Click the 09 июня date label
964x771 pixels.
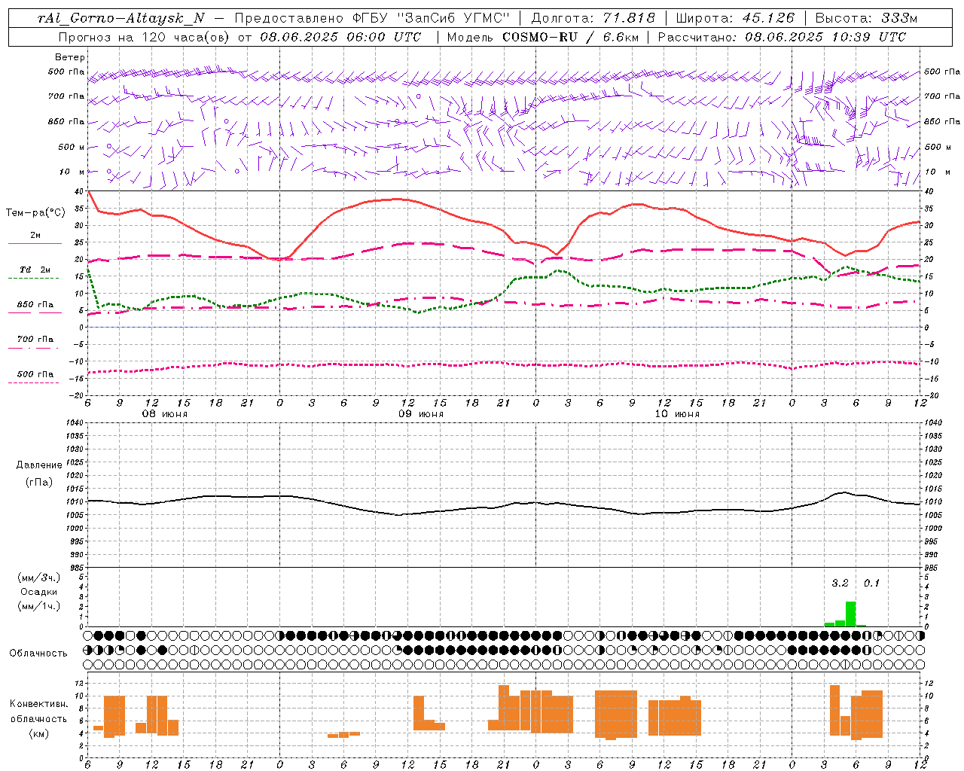(421, 414)
